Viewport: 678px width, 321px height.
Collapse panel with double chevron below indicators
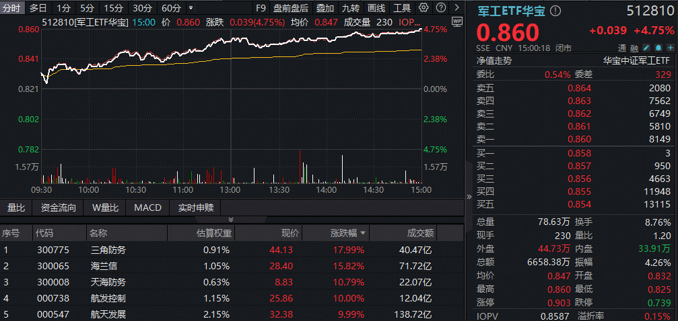231,220
